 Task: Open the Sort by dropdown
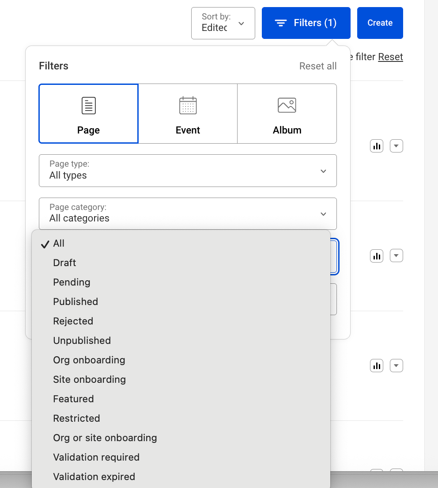click(223, 23)
